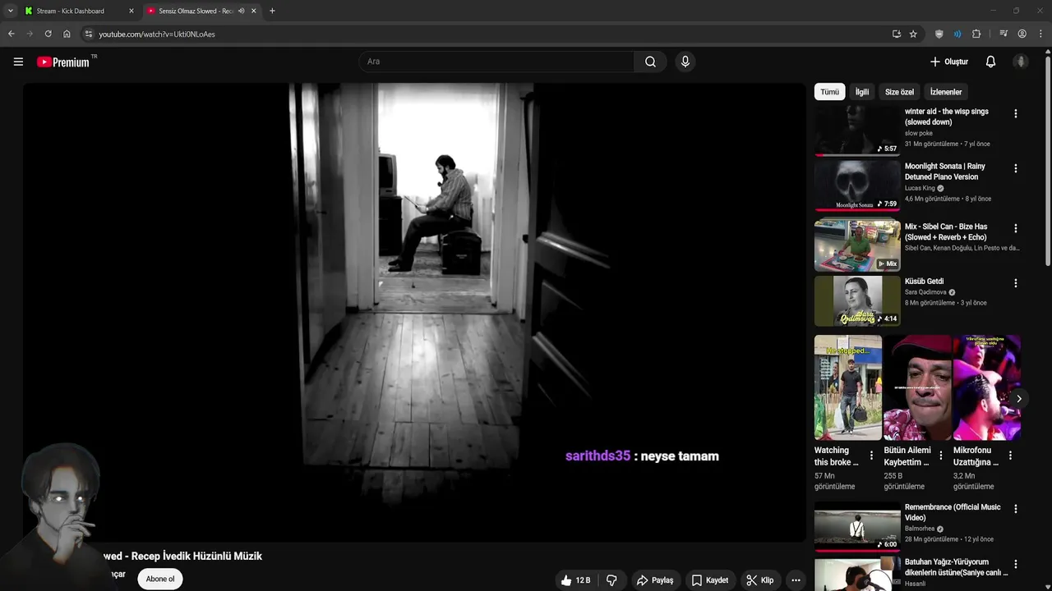Image resolution: width=1052 pixels, height=591 pixels.
Task: Open options for Bütün Ailemi Kaybettim short
Action: point(941,456)
